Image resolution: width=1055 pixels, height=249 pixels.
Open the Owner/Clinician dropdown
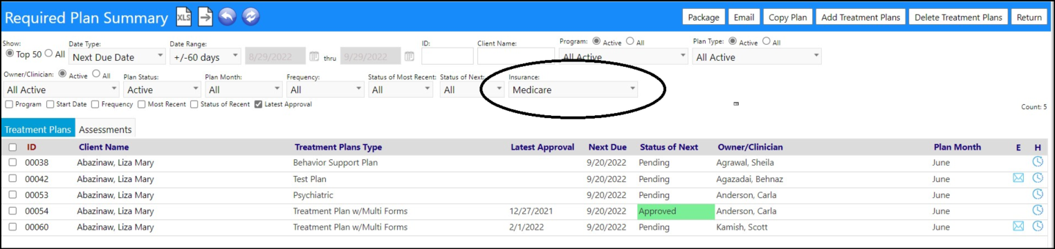click(x=62, y=90)
